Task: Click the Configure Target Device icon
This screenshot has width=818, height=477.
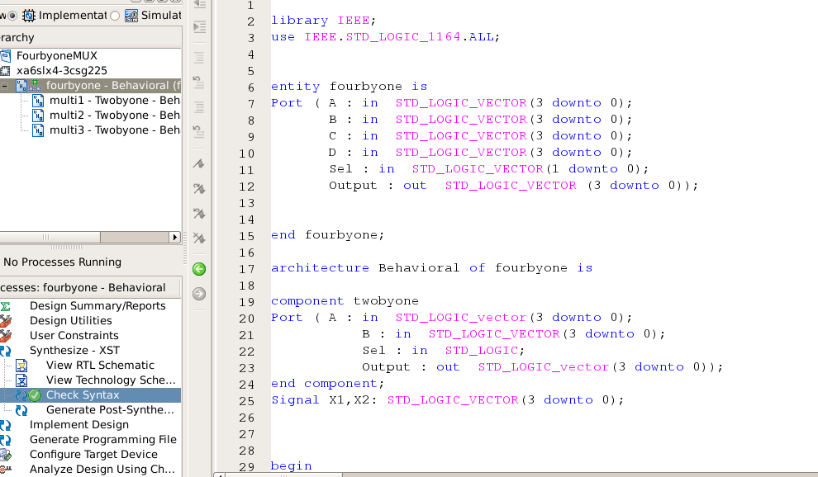Action: [5, 455]
